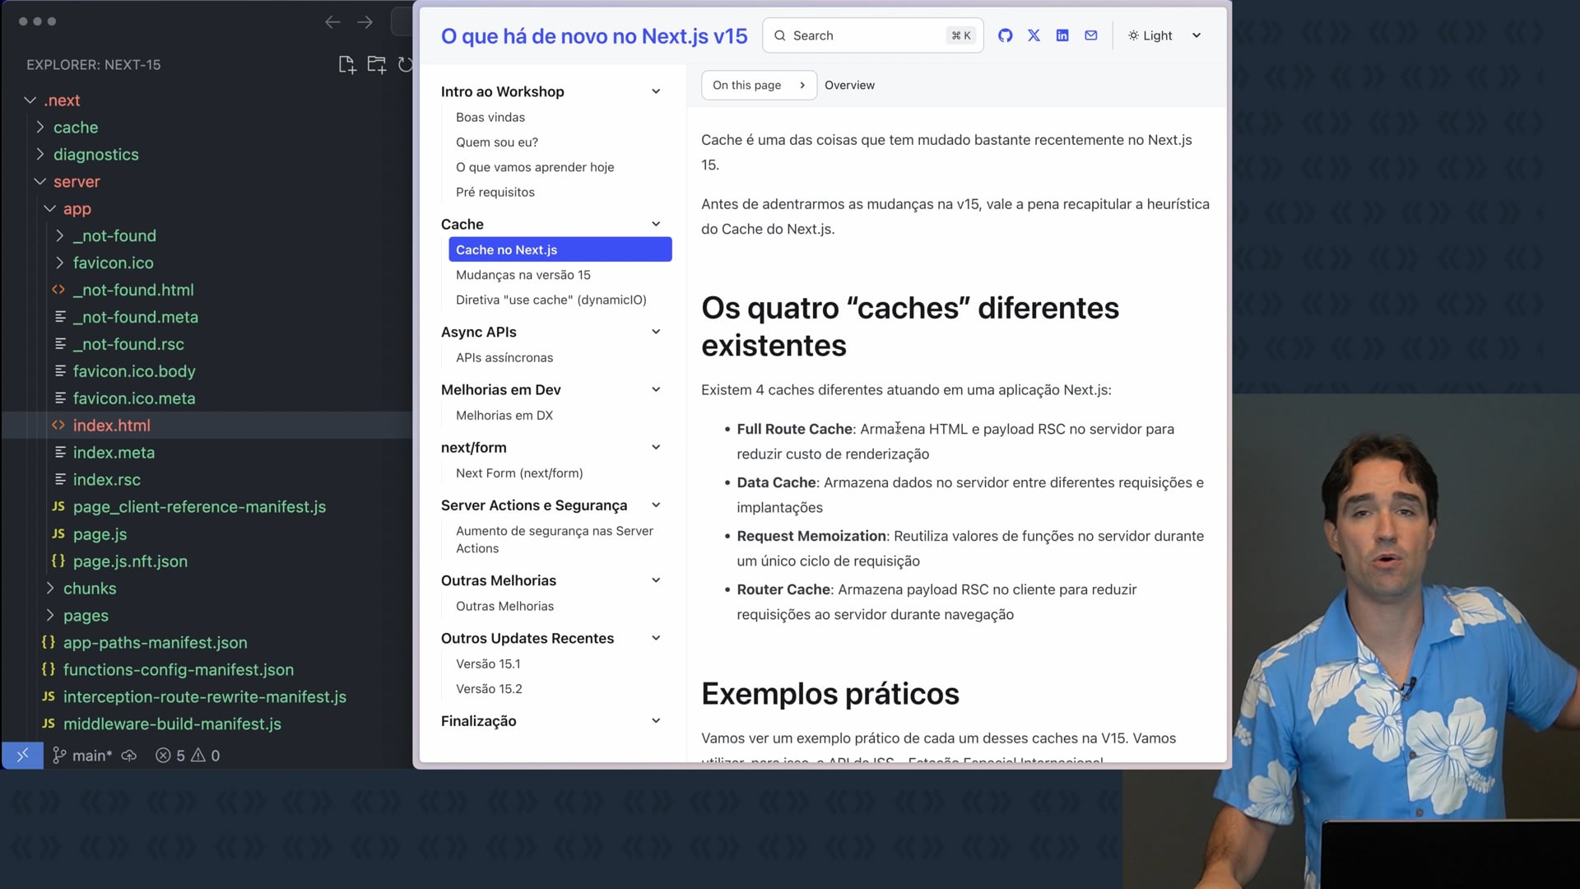Click the email envelope icon
Viewport: 1580px width, 889px height.
1091,35
